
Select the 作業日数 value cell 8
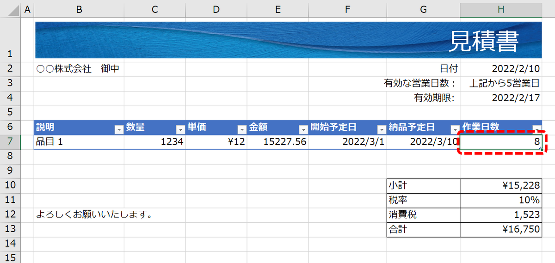pos(501,142)
